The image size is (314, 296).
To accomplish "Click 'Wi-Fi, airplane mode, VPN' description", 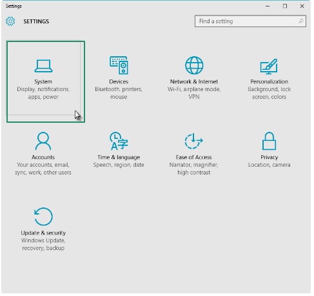I will point(194,93).
